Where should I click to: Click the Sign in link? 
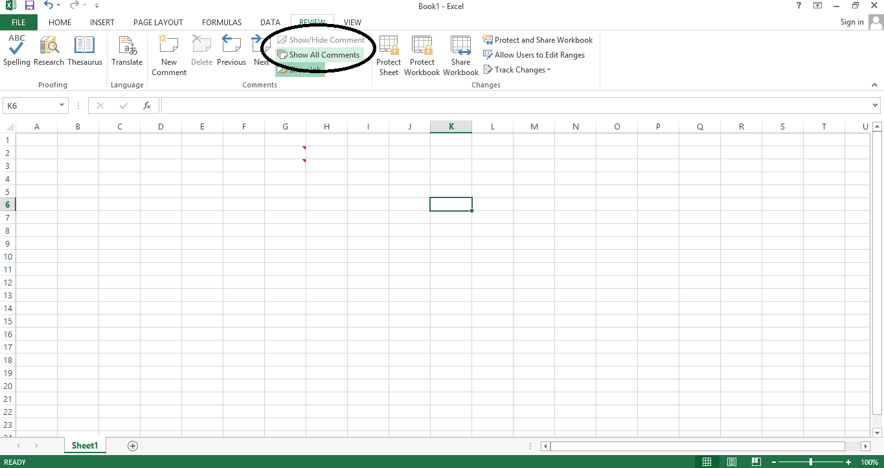(852, 21)
